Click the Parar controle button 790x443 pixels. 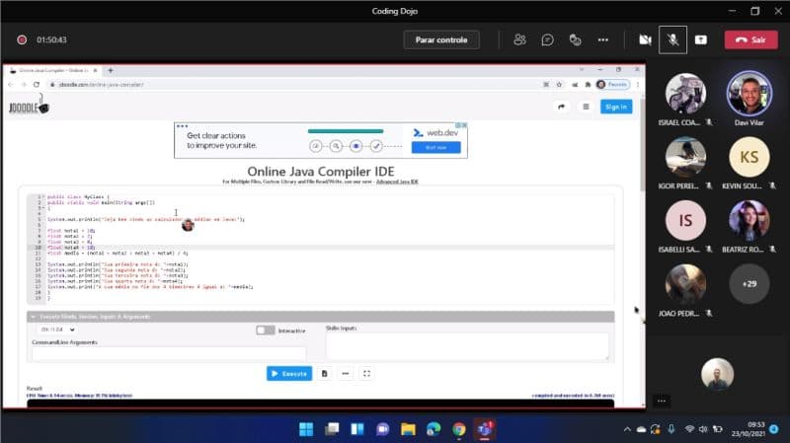441,39
